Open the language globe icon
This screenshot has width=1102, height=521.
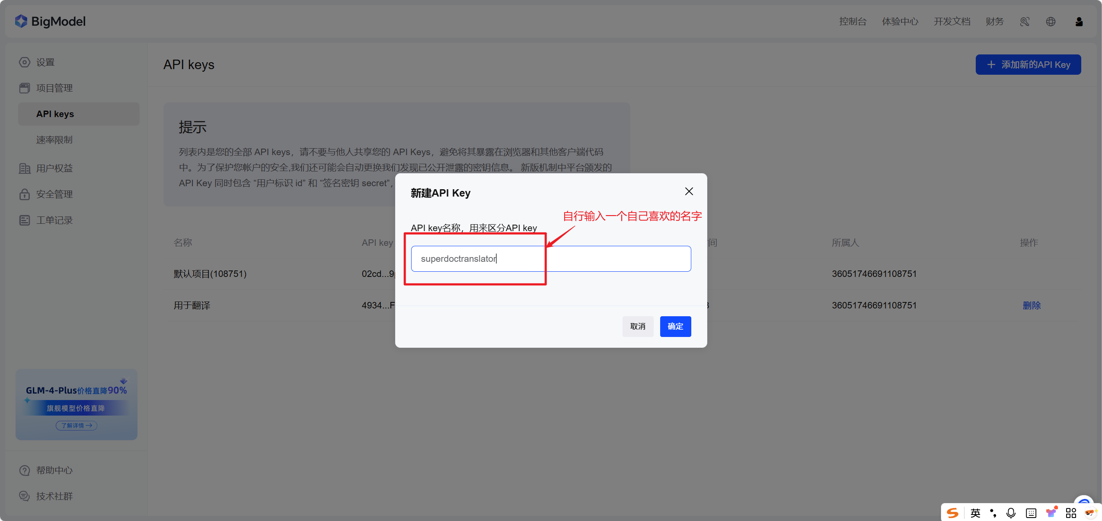(x=1051, y=22)
